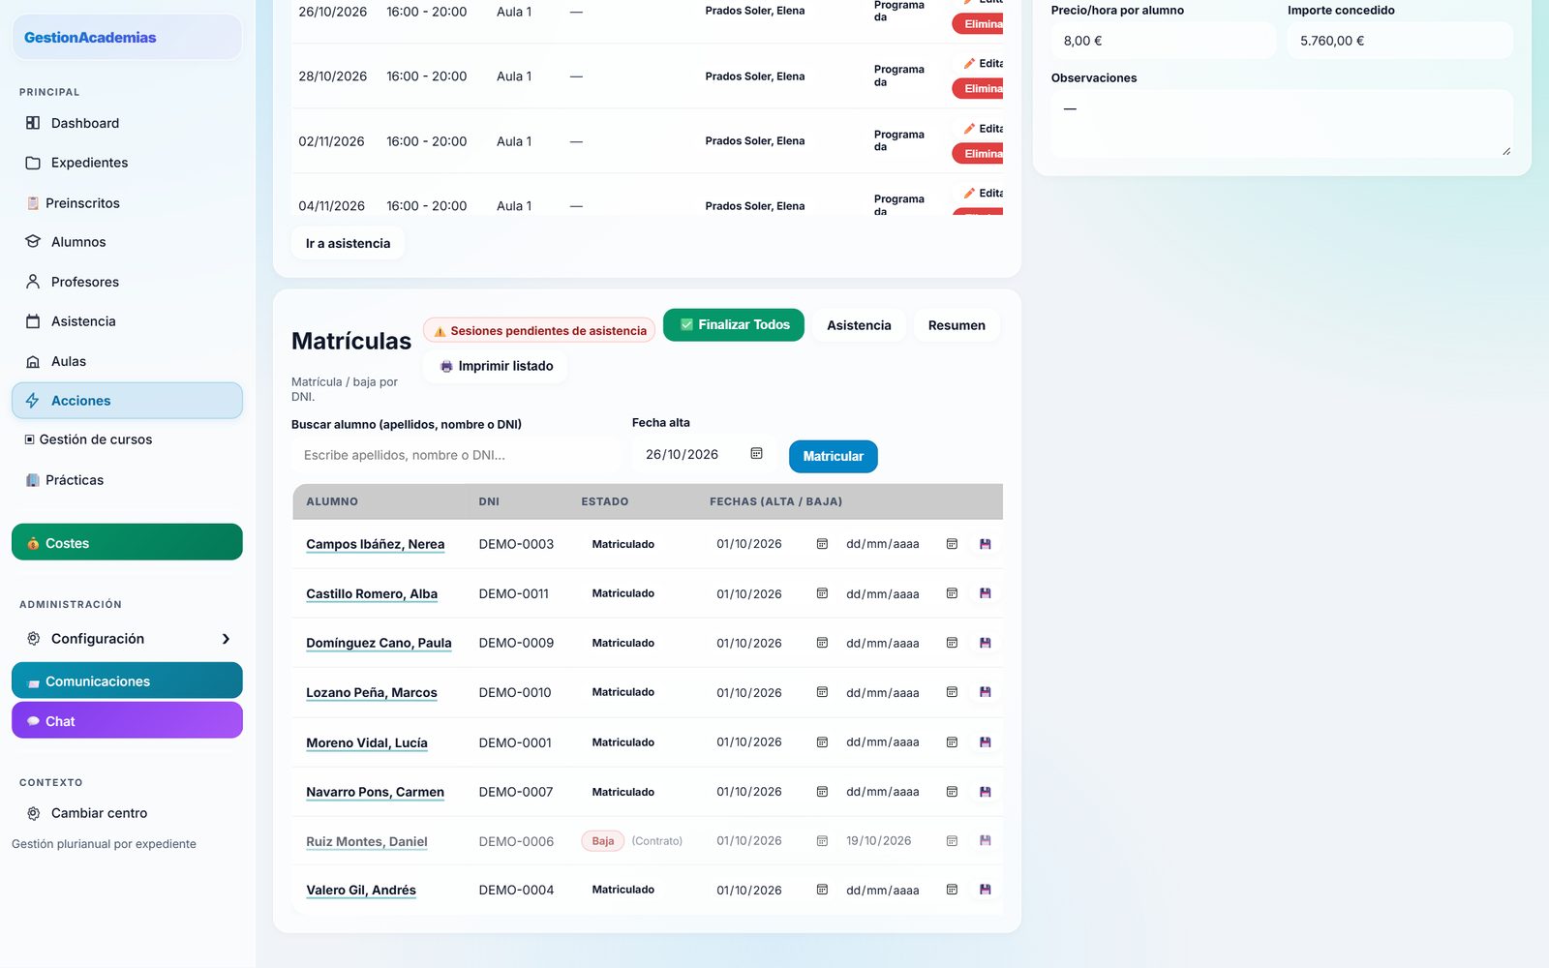
Task: Open alta date calendar for Lozano Peña
Action: click(822, 692)
